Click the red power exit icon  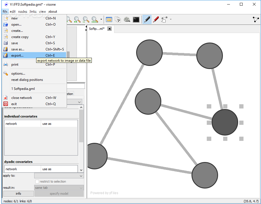(x=6, y=104)
